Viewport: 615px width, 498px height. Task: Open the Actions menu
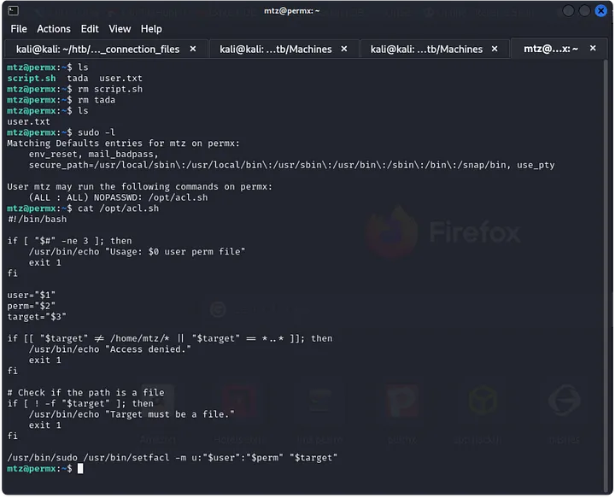[x=54, y=29]
